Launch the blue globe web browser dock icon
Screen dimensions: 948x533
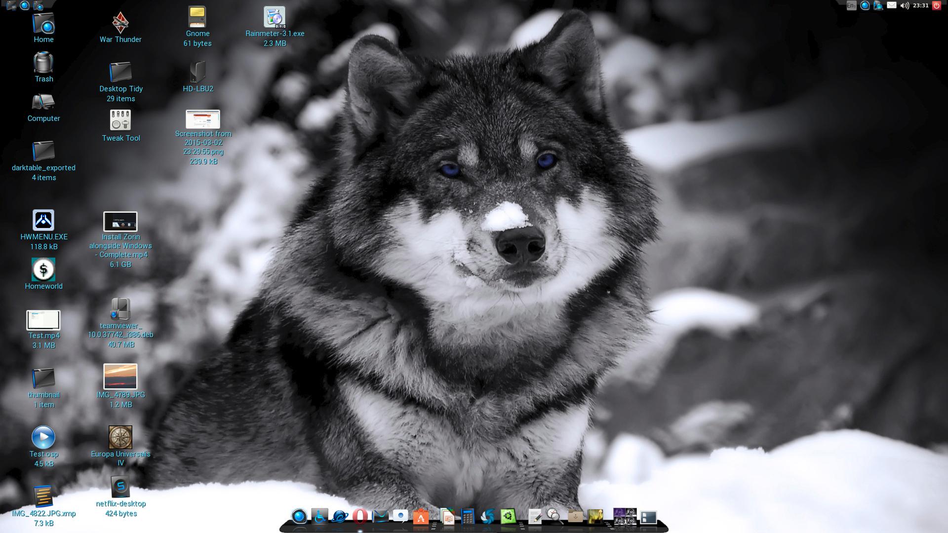340,516
